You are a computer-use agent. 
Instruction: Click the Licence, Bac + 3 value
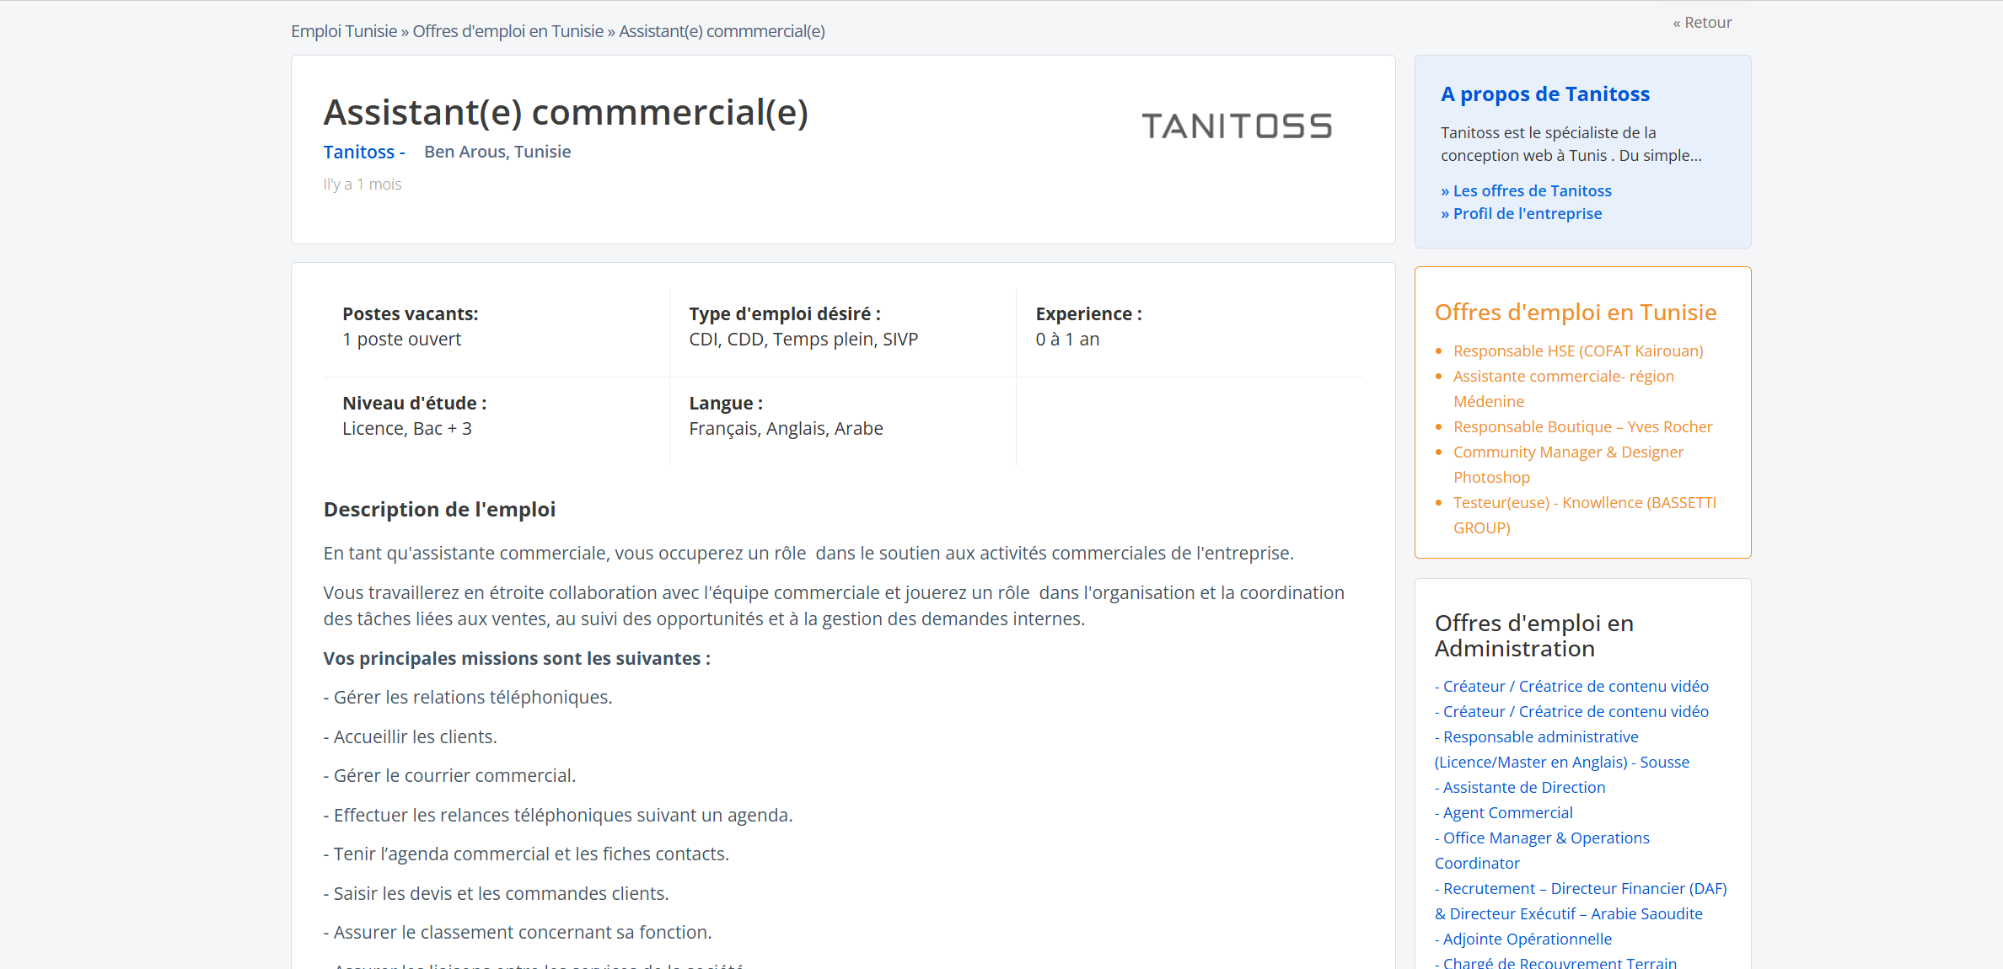(407, 428)
